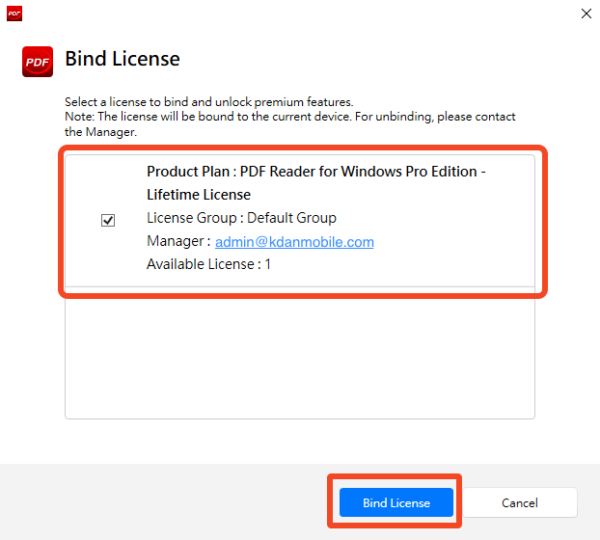Uncheck the Pro Edition license checkbox

[x=108, y=220]
